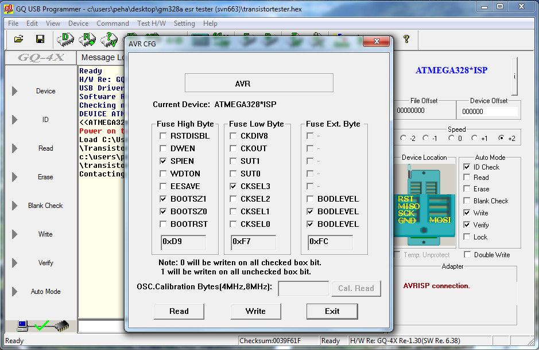Toggle the Lock option in Auto Mode
This screenshot has width=539, height=350.
click(467, 237)
